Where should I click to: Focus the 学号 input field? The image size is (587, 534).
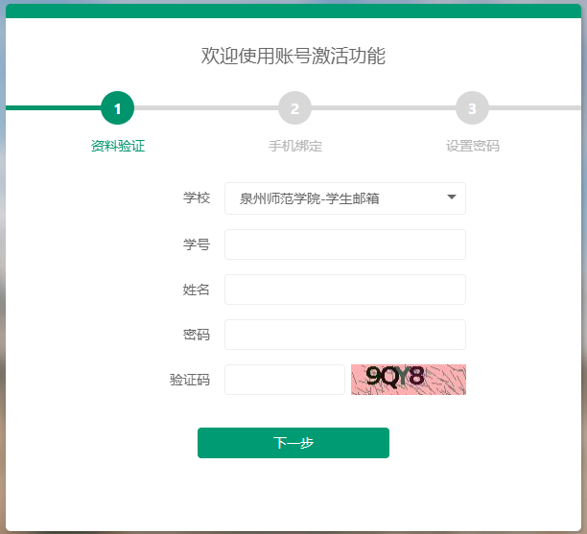point(344,244)
